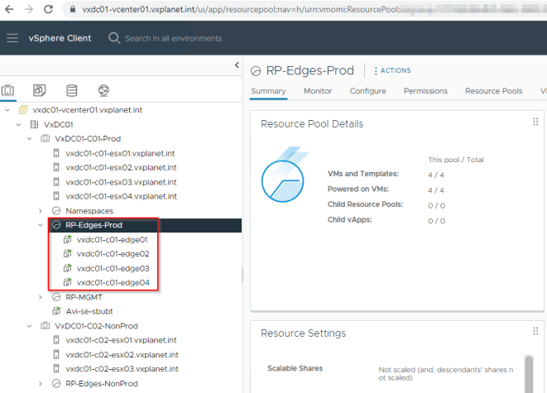
Task: Select the vxdc01-c01-edge01 VM
Action: [112, 240]
